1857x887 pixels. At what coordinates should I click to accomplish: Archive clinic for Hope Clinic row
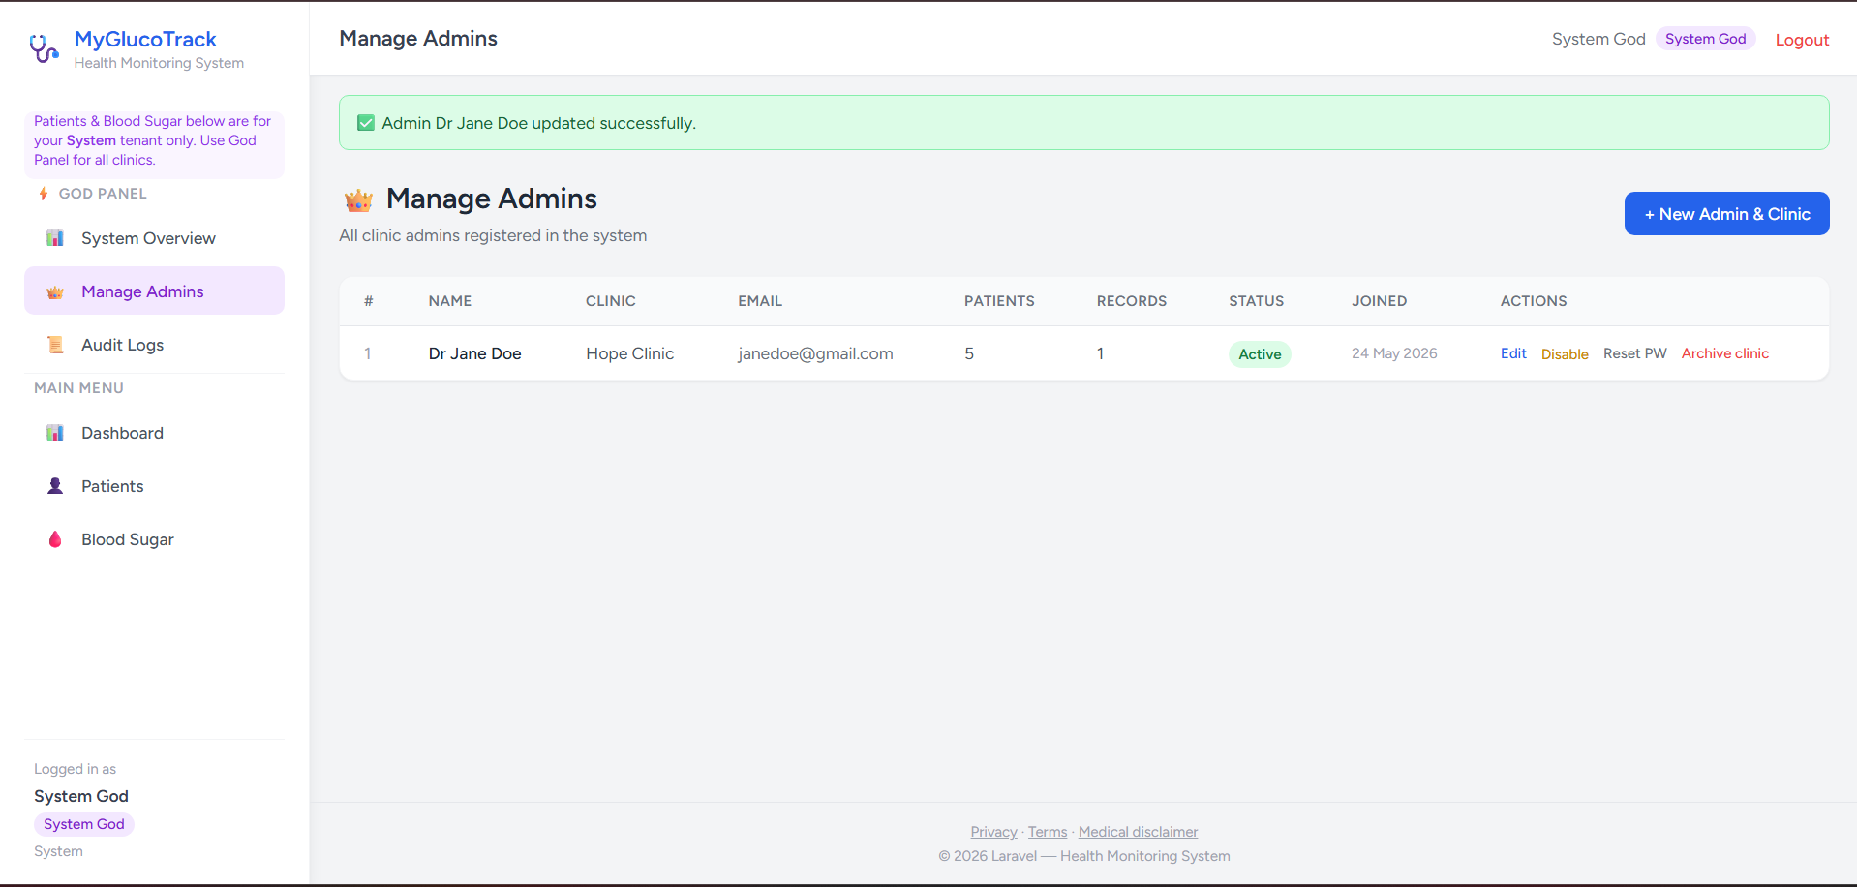(x=1724, y=353)
